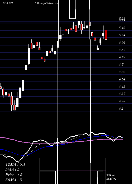Click the 4.37 price axis label

122,94
